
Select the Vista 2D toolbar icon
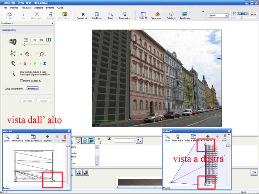click(143, 15)
